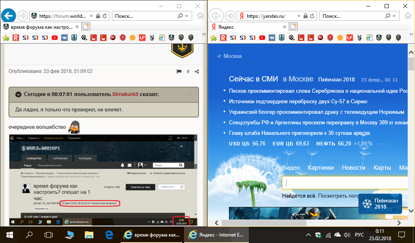The width and height of the screenshot is (415, 243).
Task: Open home page in the Yandex window
Action: click(x=408, y=16)
